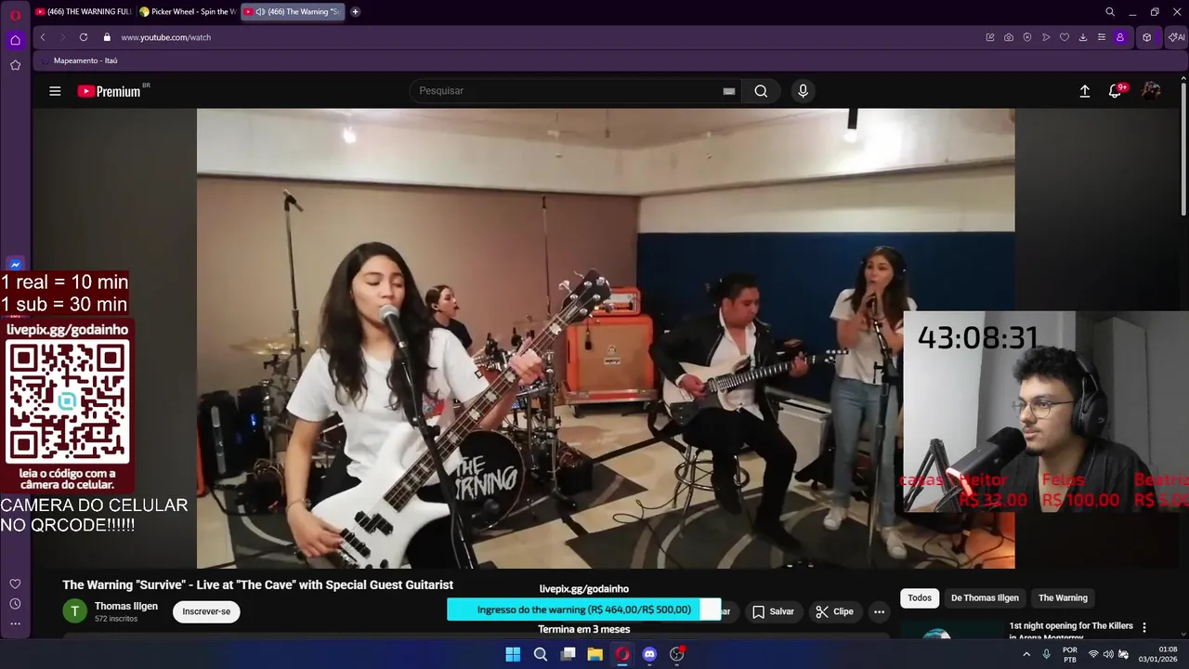
Task: Click the Inscrever-se subscribe button
Action: (206, 611)
